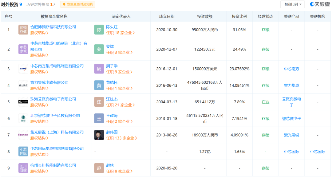Click the 中芯国际 blue logo icon
332x178 pixels.
point(23,152)
